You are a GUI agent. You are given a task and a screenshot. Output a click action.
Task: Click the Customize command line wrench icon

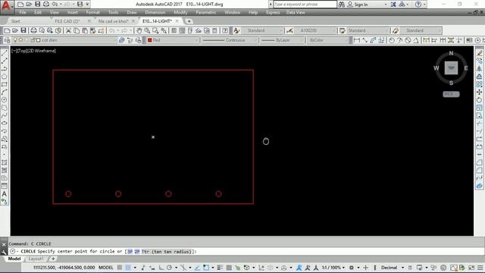(x=4, y=252)
